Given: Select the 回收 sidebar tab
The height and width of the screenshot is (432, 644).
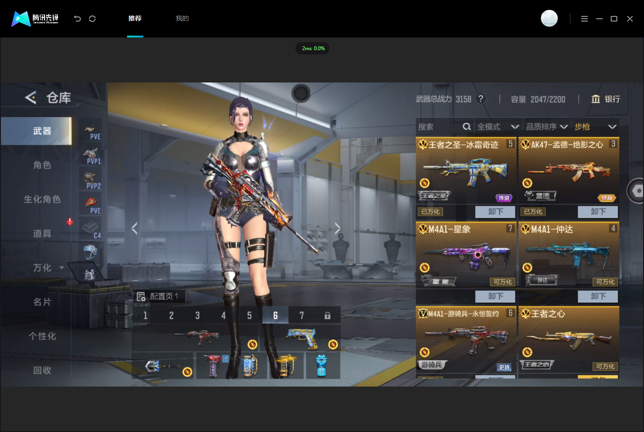Looking at the screenshot, I should pyautogui.click(x=42, y=370).
